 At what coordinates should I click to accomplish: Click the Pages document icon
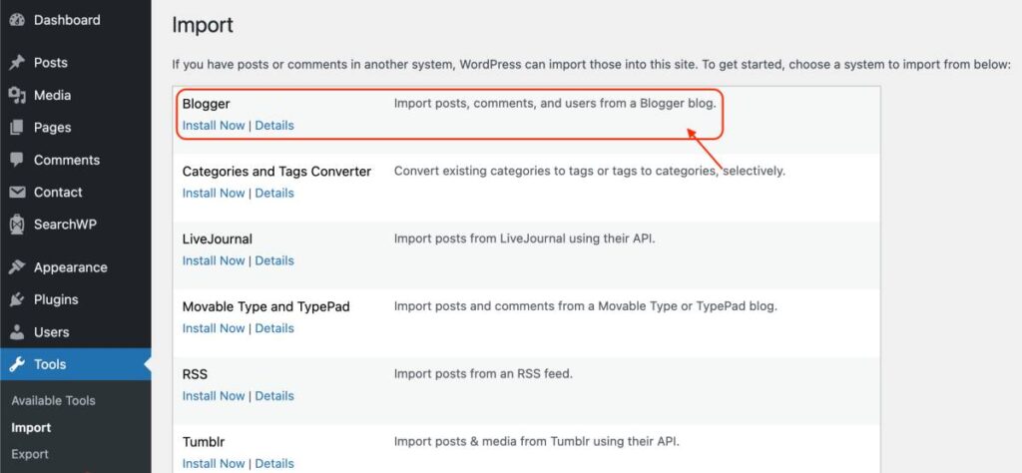point(17,128)
